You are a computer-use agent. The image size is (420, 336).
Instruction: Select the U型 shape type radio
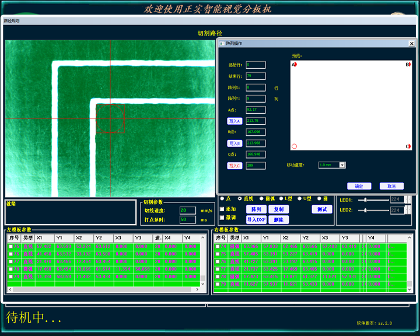tap(299, 198)
